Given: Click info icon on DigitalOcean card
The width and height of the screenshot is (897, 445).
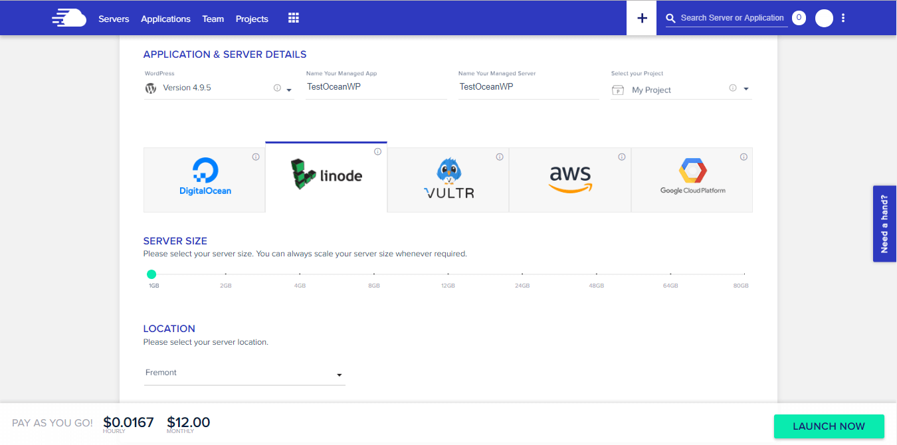Looking at the screenshot, I should (256, 157).
